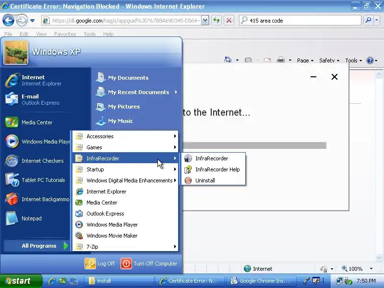Click All Programs button
384x288 pixels.
pos(37,246)
